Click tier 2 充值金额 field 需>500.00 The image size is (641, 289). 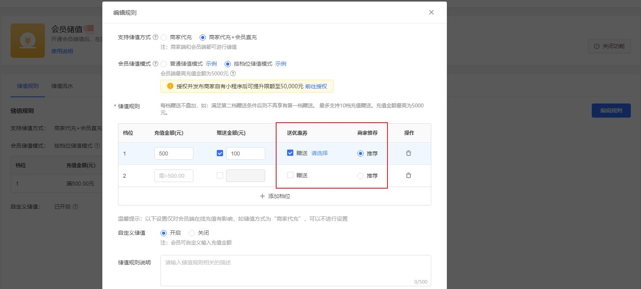[x=174, y=176]
